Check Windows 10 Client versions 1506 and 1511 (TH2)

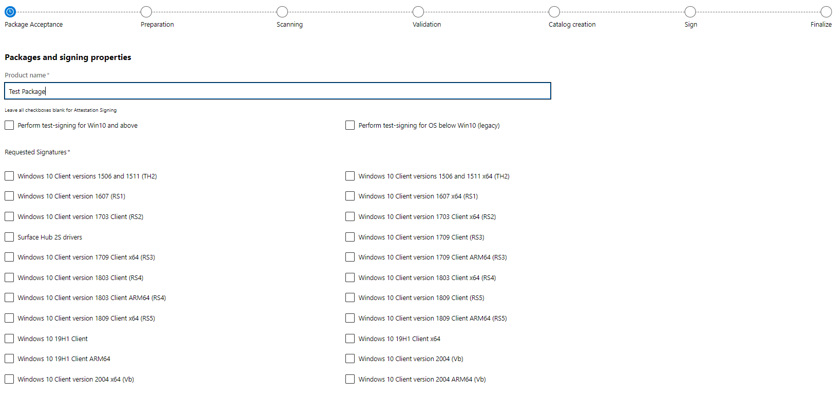tap(9, 176)
